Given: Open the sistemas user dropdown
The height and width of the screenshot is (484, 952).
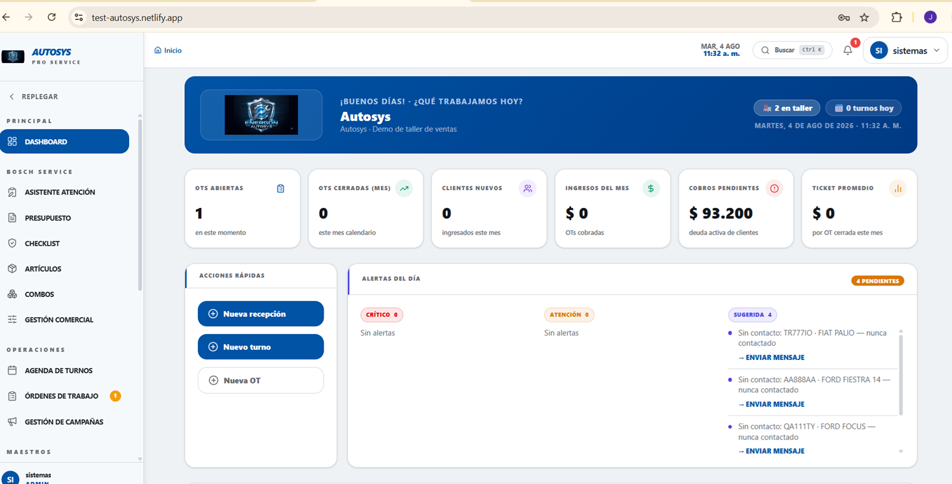Looking at the screenshot, I should pyautogui.click(x=905, y=51).
